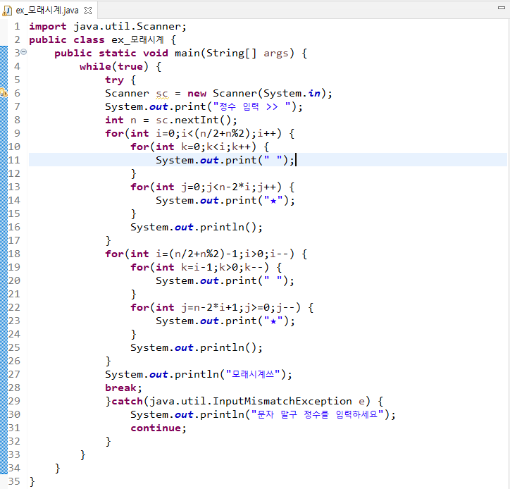The image size is (510, 489).
Task: Collapse the main method fold on line 3
Action: click(24, 52)
